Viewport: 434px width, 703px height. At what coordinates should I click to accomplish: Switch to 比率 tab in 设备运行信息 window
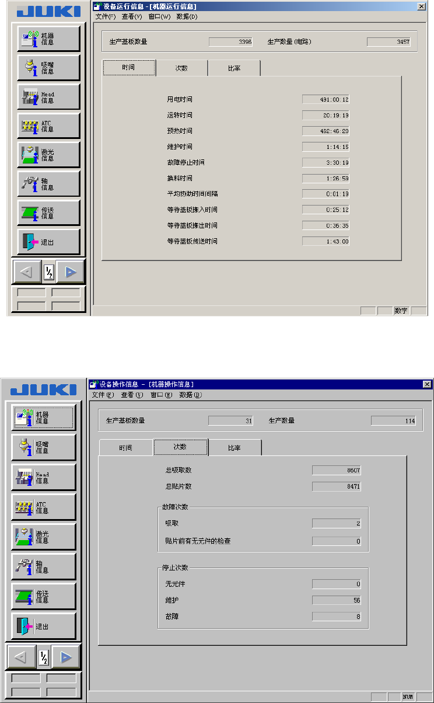point(234,68)
